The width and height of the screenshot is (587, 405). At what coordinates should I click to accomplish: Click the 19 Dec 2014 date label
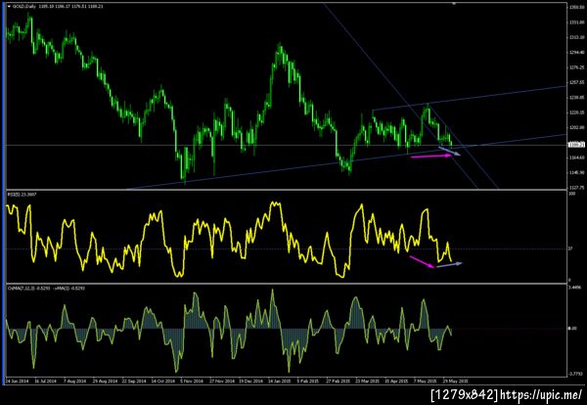point(250,381)
